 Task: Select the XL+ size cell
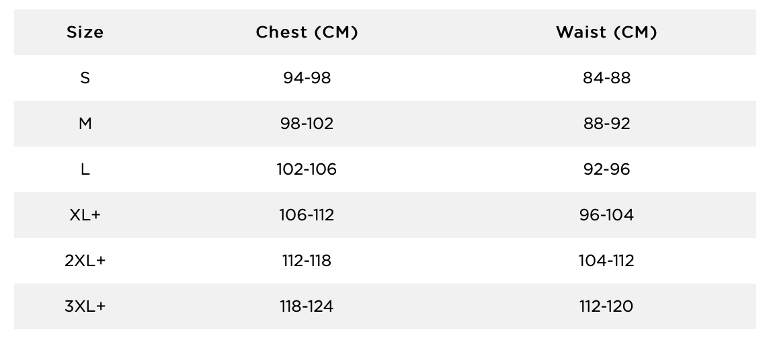point(85,215)
